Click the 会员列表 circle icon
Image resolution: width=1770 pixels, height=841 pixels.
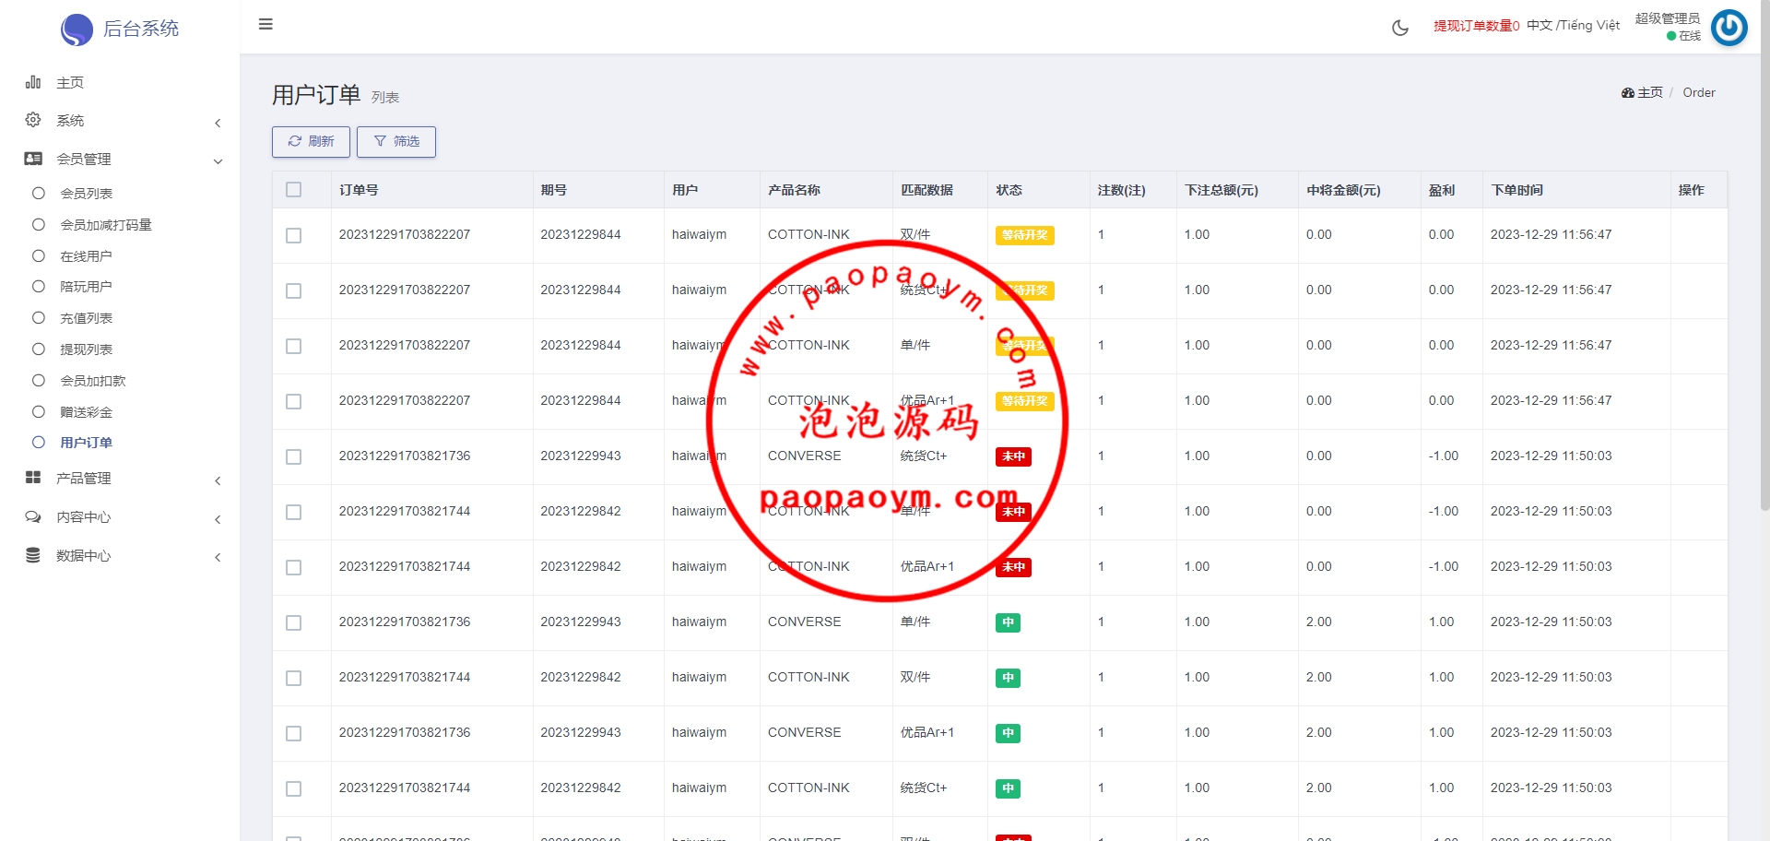(39, 193)
